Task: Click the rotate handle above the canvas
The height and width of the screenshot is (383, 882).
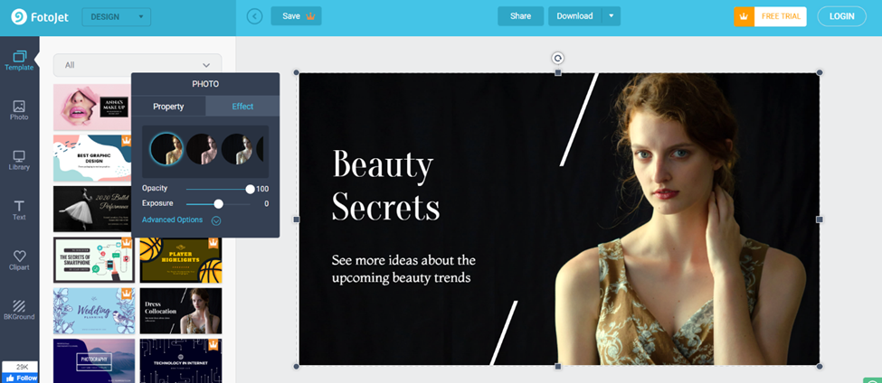Action: coord(557,58)
